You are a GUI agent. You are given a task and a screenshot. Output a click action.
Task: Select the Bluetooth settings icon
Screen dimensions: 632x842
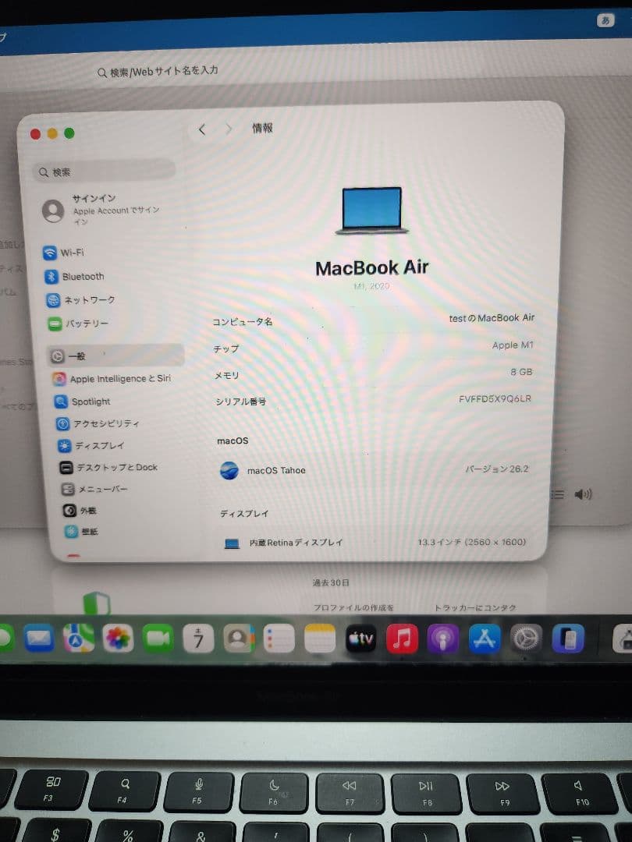tap(82, 276)
